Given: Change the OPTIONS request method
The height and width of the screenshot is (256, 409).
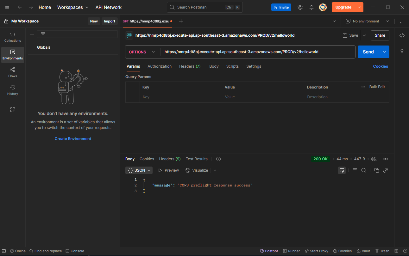Looking at the screenshot, I should 142,52.
